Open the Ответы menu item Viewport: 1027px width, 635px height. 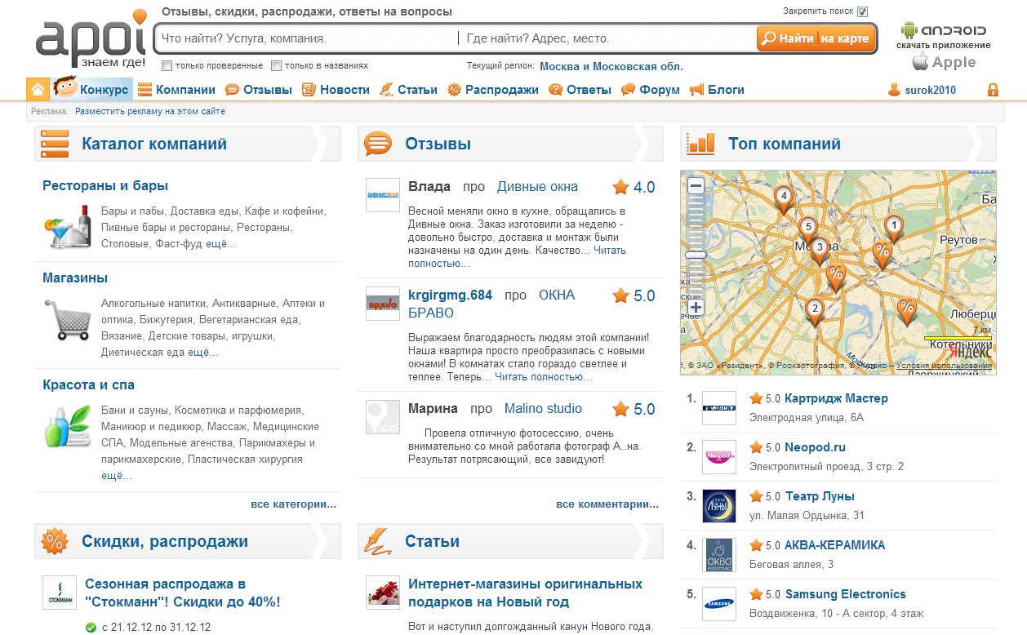click(x=580, y=90)
